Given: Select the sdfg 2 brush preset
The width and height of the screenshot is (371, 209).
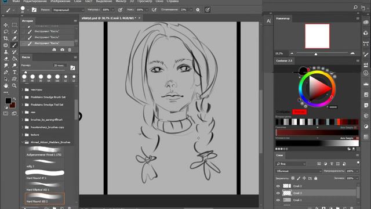Looking at the screenshot, I should coord(45,164).
